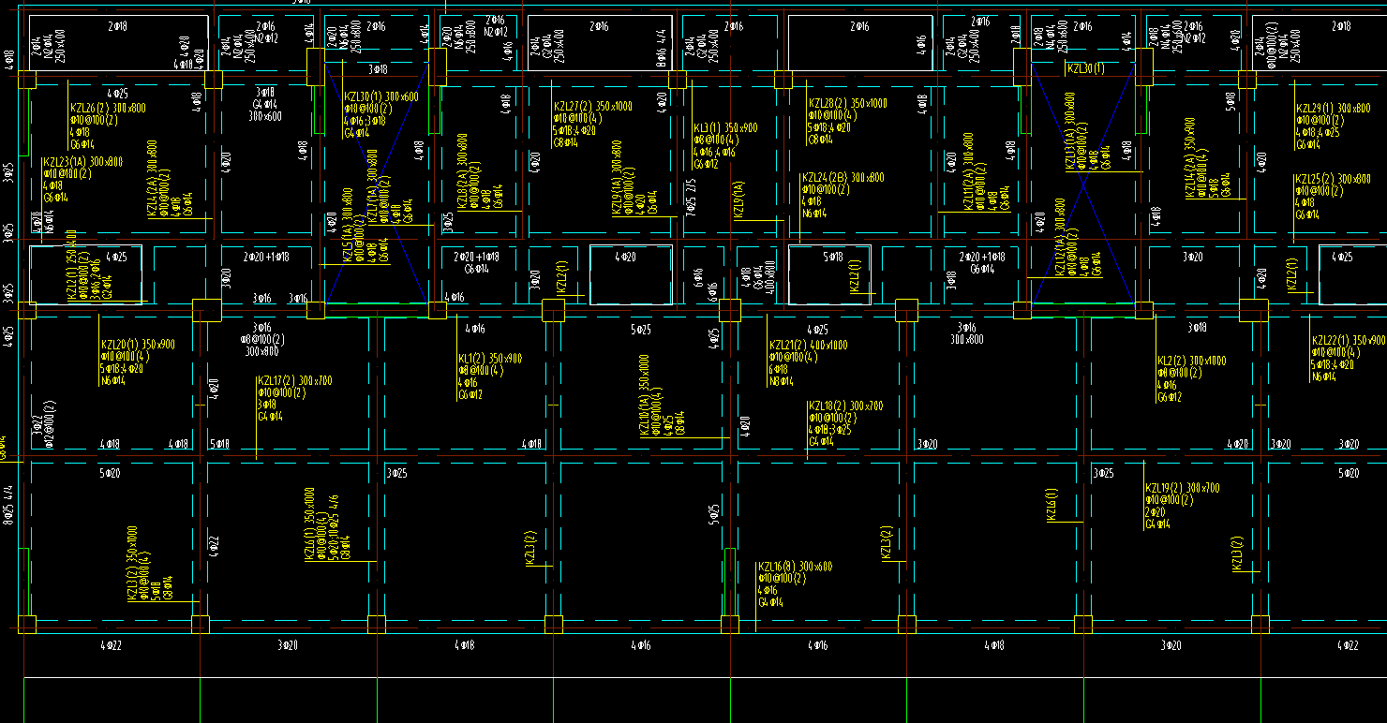Select the KZL19(2) 300x700 beam label
The image size is (1387, 723).
pos(1183,488)
